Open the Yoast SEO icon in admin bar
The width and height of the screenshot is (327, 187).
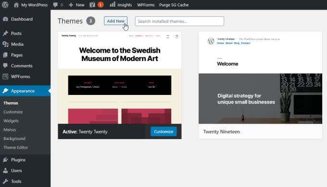92,5
